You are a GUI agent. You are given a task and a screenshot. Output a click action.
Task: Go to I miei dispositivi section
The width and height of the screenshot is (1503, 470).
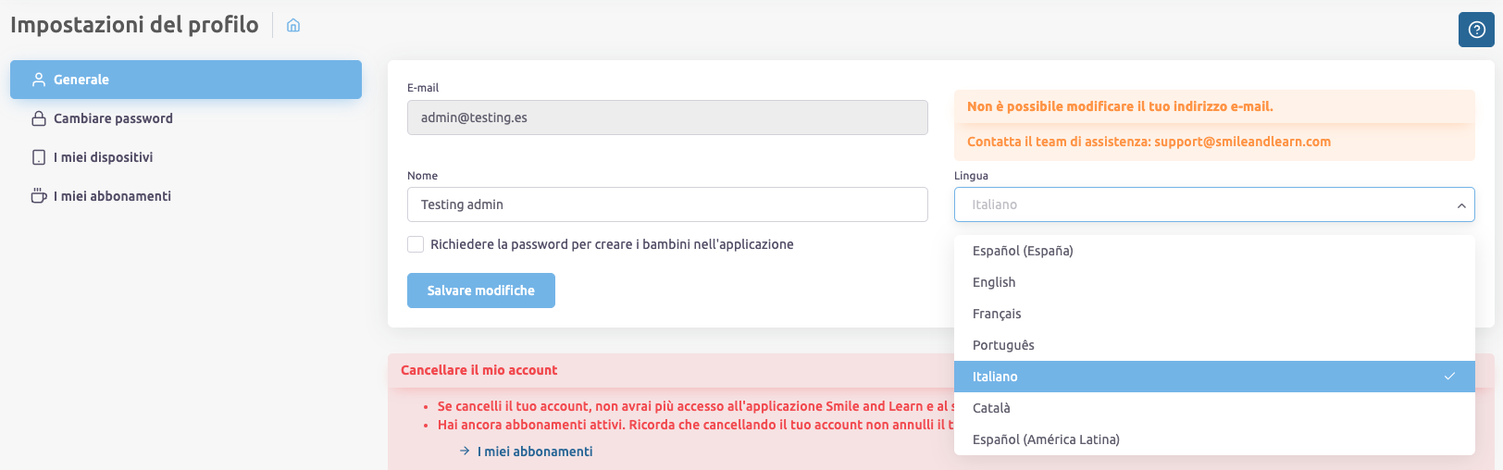click(x=103, y=157)
